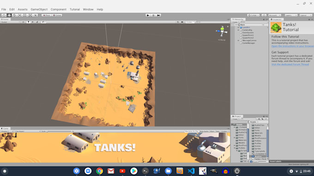Click the Pause button
This screenshot has width=314, height=176.
tap(153, 15)
